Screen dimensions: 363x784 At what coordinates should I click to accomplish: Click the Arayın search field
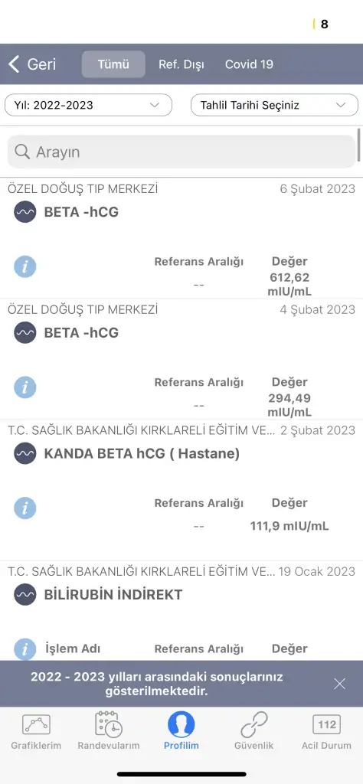[x=181, y=152]
